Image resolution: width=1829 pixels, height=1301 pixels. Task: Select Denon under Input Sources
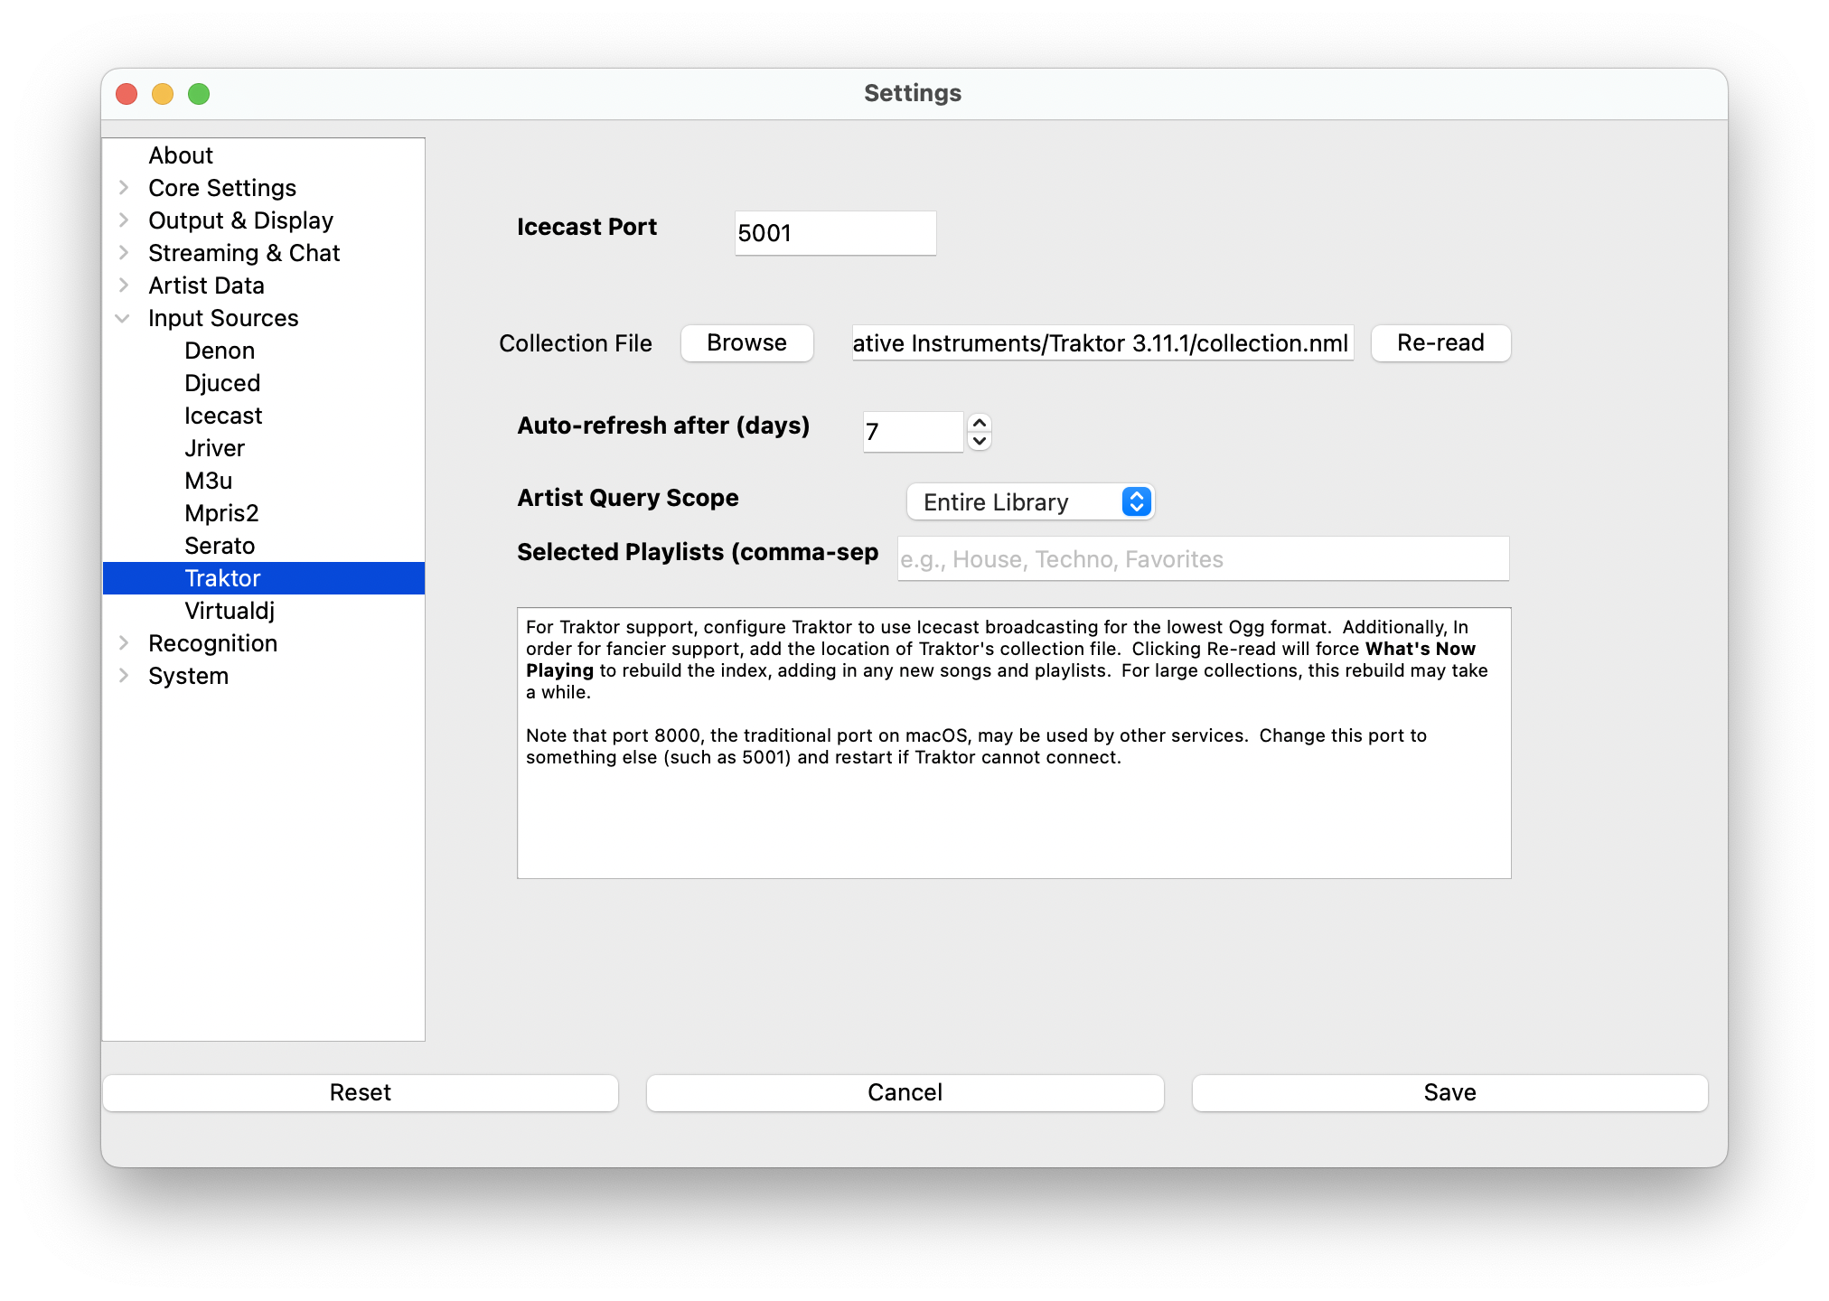220,351
